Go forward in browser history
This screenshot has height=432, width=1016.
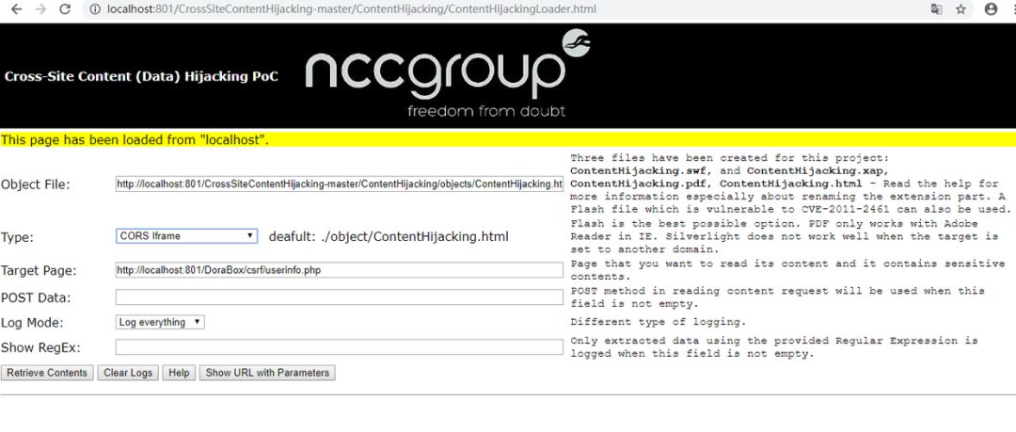click(40, 9)
